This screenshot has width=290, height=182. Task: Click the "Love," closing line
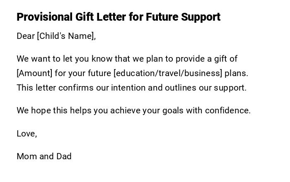coord(27,133)
